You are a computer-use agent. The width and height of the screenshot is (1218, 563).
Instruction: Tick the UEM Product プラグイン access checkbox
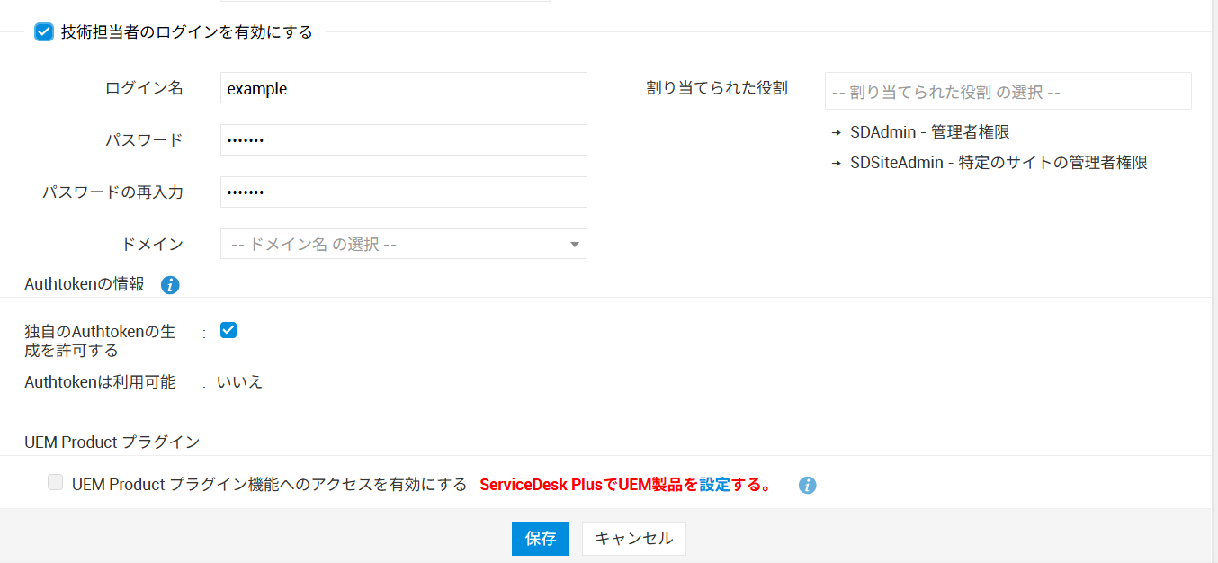[56, 484]
